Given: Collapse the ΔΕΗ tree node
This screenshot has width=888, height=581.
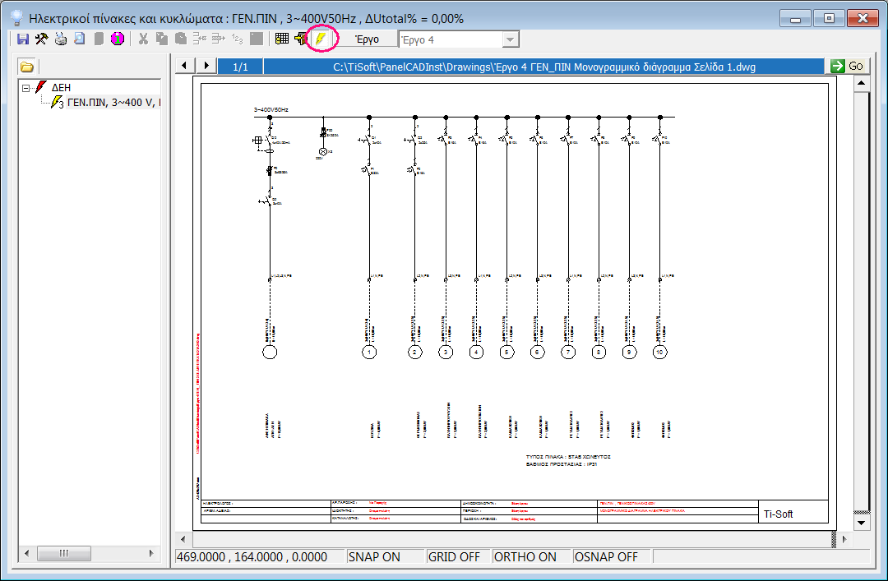Looking at the screenshot, I should click(26, 87).
